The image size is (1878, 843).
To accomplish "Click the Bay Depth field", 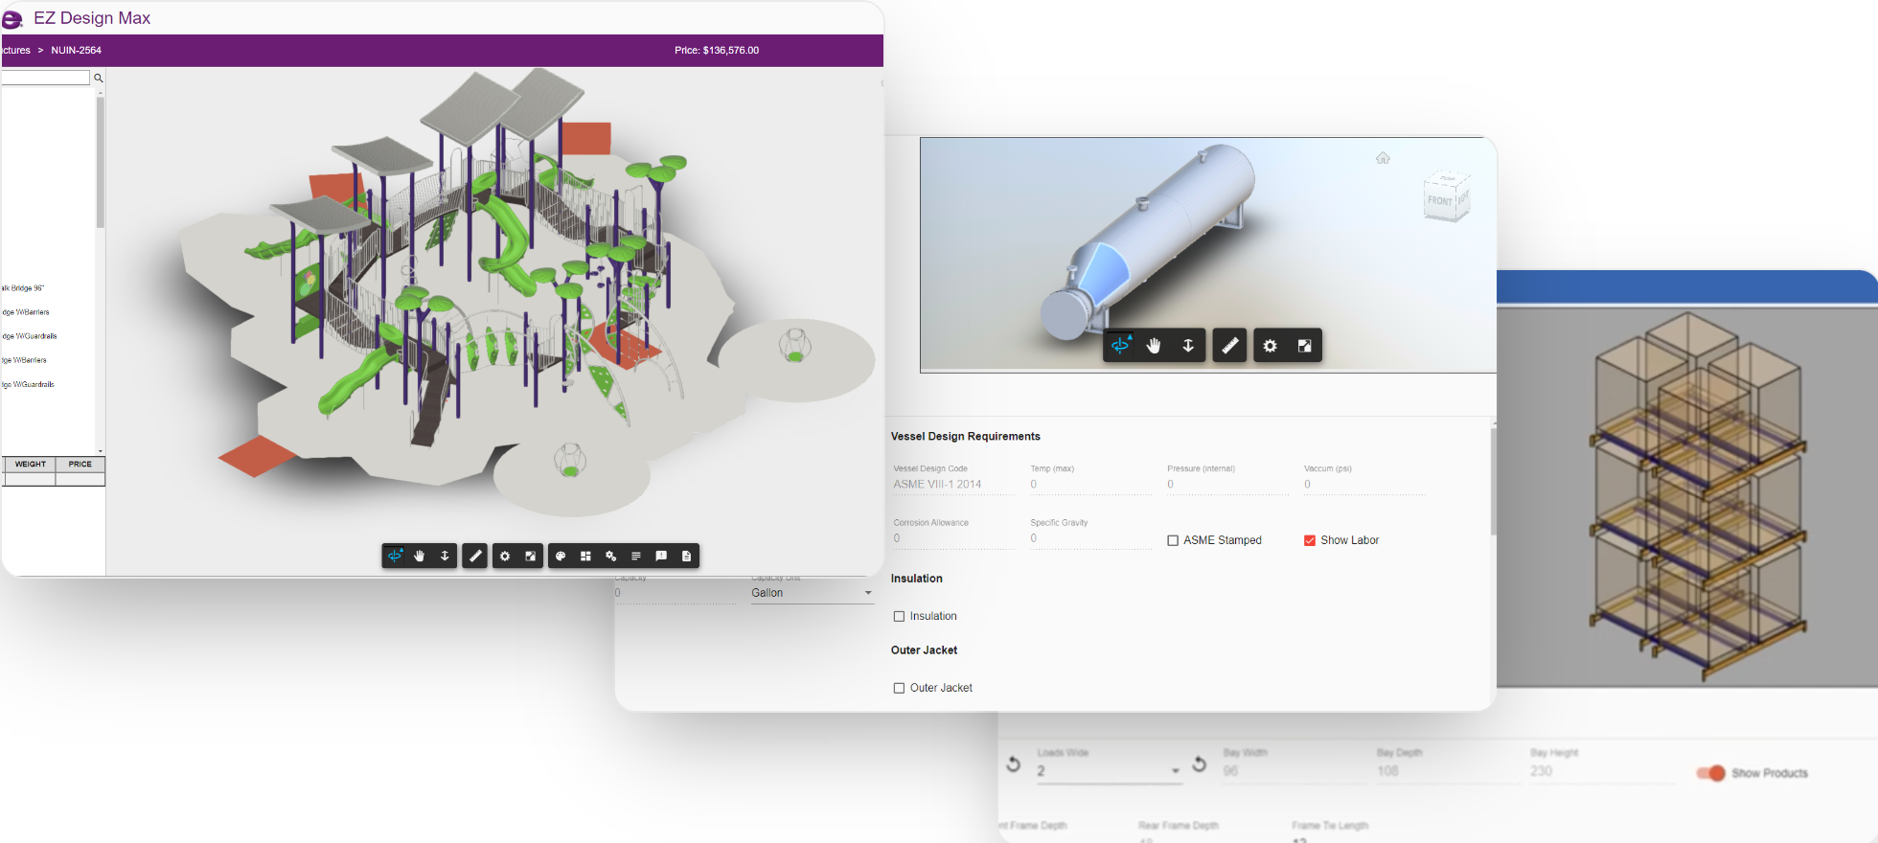I will coord(1448,771).
